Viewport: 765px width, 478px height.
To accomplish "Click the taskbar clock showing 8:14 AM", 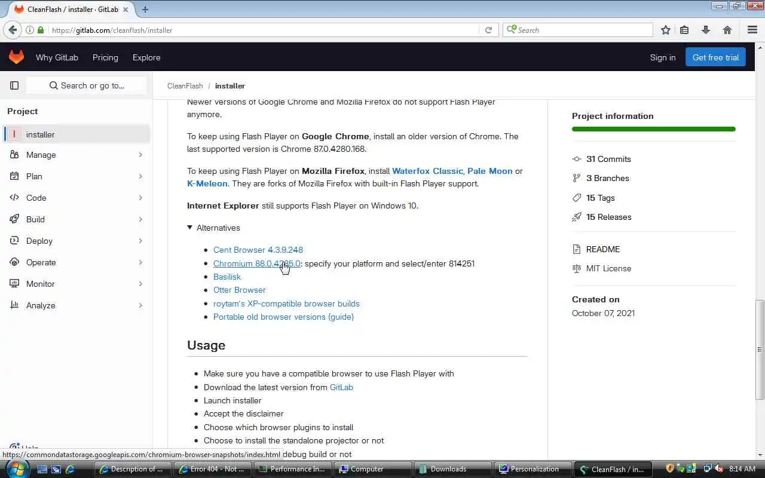I will [742, 469].
